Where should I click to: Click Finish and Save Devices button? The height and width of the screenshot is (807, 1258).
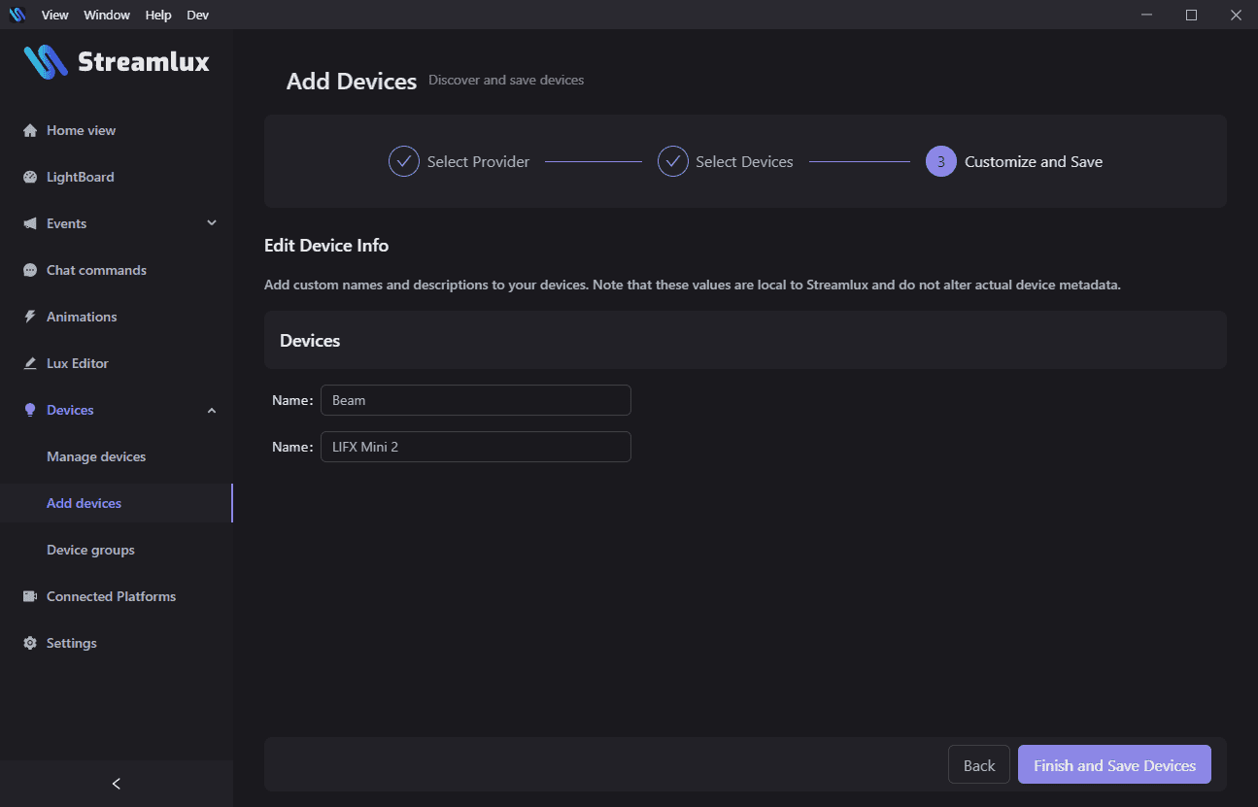pos(1114,765)
